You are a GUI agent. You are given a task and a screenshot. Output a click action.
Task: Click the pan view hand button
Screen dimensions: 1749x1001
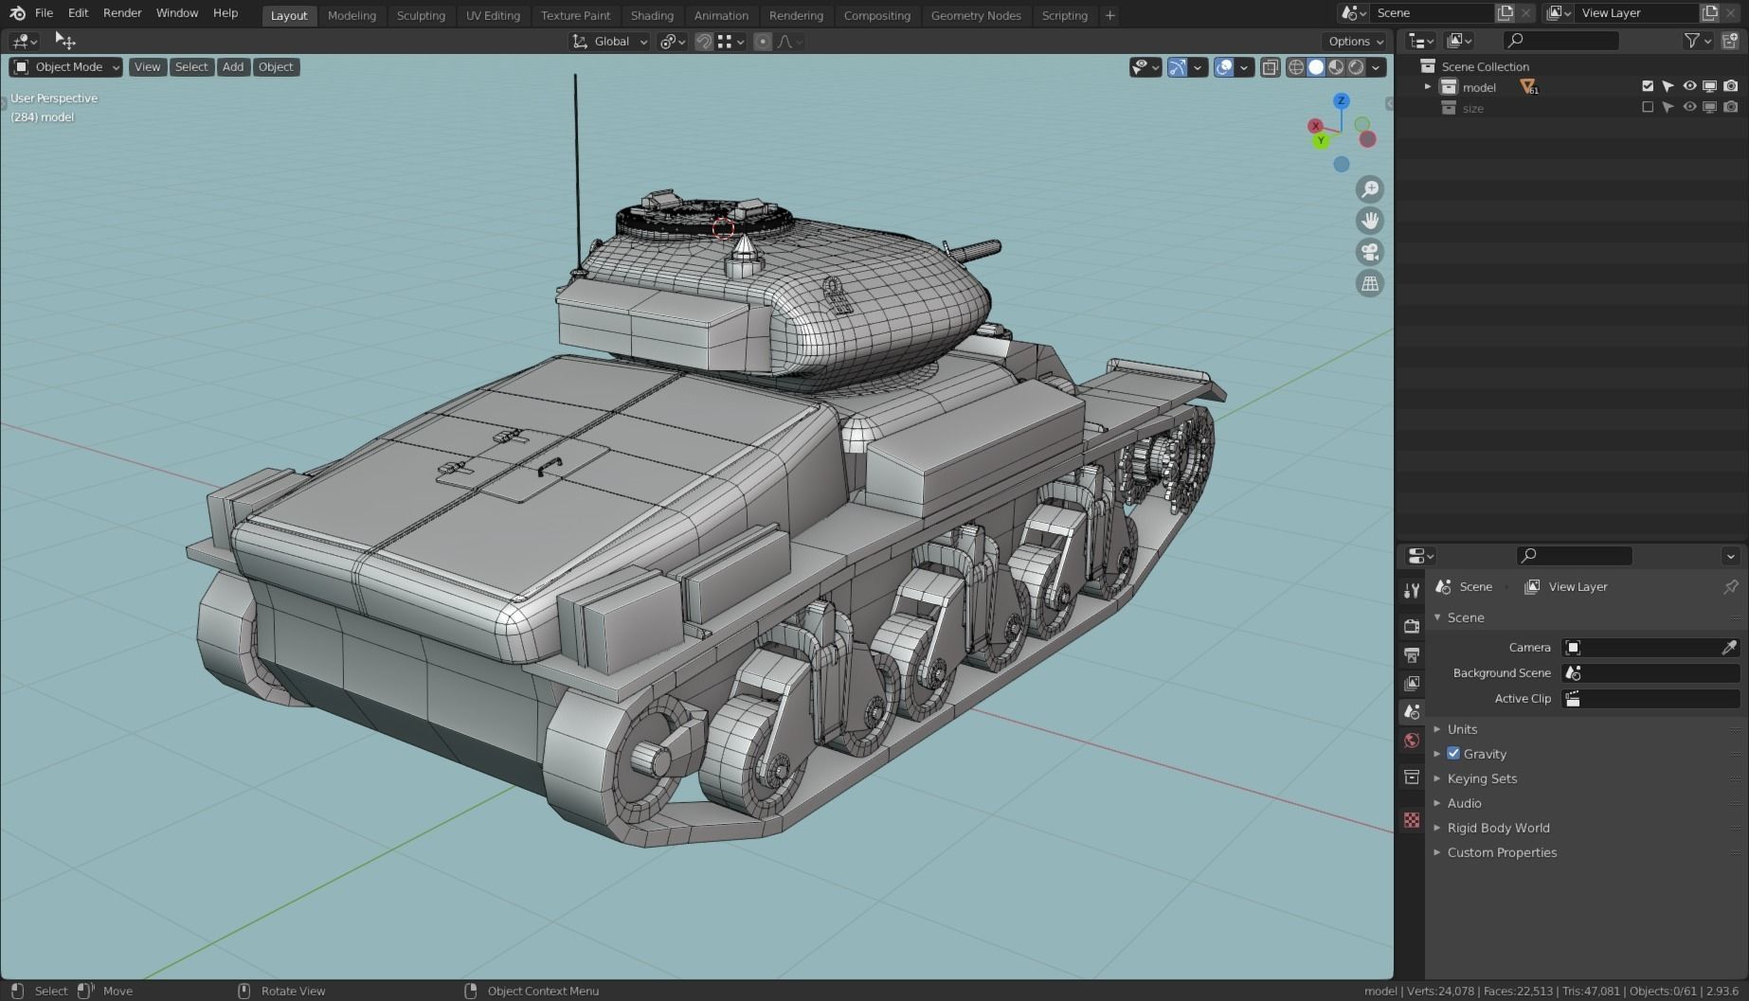click(1370, 221)
